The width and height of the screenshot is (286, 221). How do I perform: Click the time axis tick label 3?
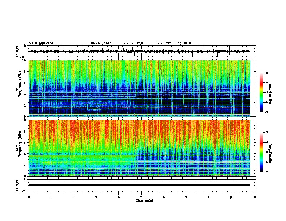click(x=96, y=197)
